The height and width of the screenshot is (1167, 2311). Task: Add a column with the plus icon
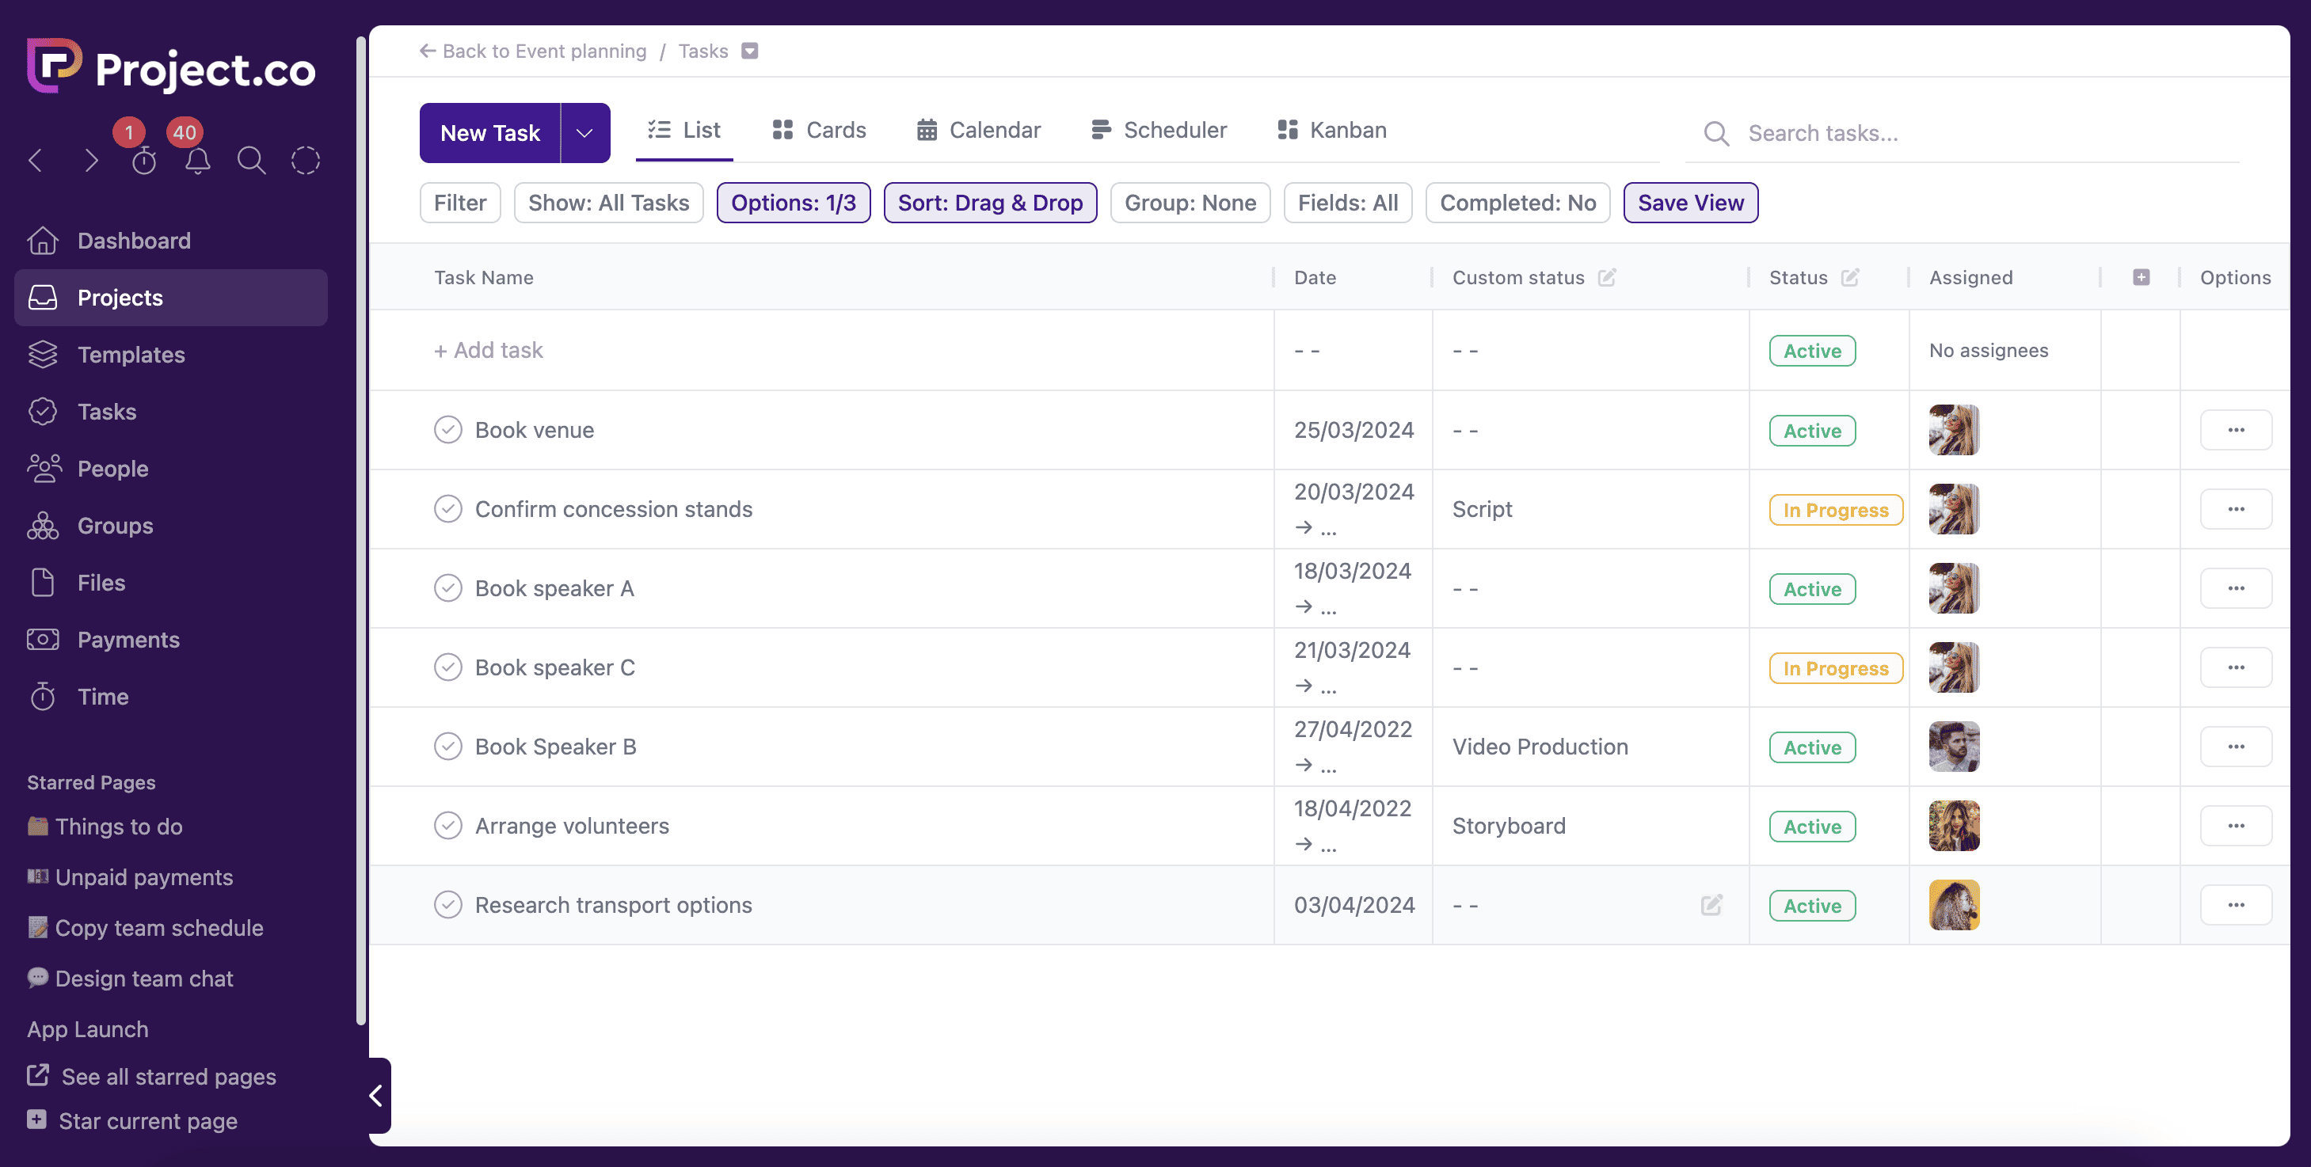[x=2141, y=278]
